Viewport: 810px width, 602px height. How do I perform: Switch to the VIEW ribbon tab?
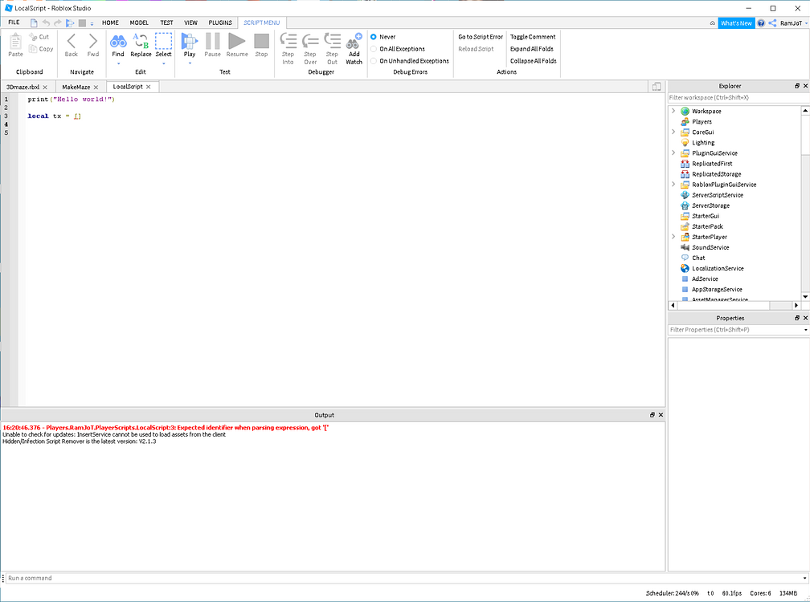point(190,22)
